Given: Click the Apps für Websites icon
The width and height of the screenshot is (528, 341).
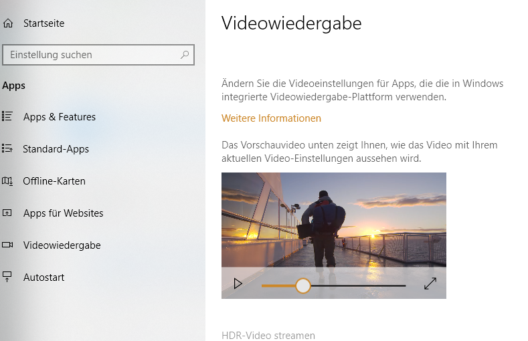Looking at the screenshot, I should click(7, 213).
